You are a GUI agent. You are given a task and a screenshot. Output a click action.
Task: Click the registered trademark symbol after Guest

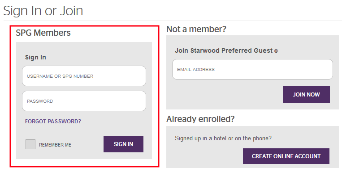pos(276,51)
